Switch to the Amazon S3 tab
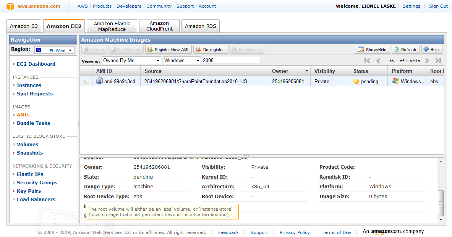452x237 pixels. 24,26
